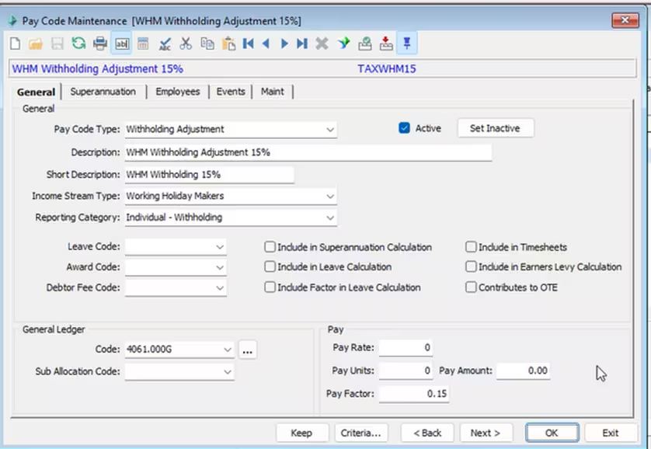
Task: Click the Save floppy disk icon
Action: pos(57,44)
